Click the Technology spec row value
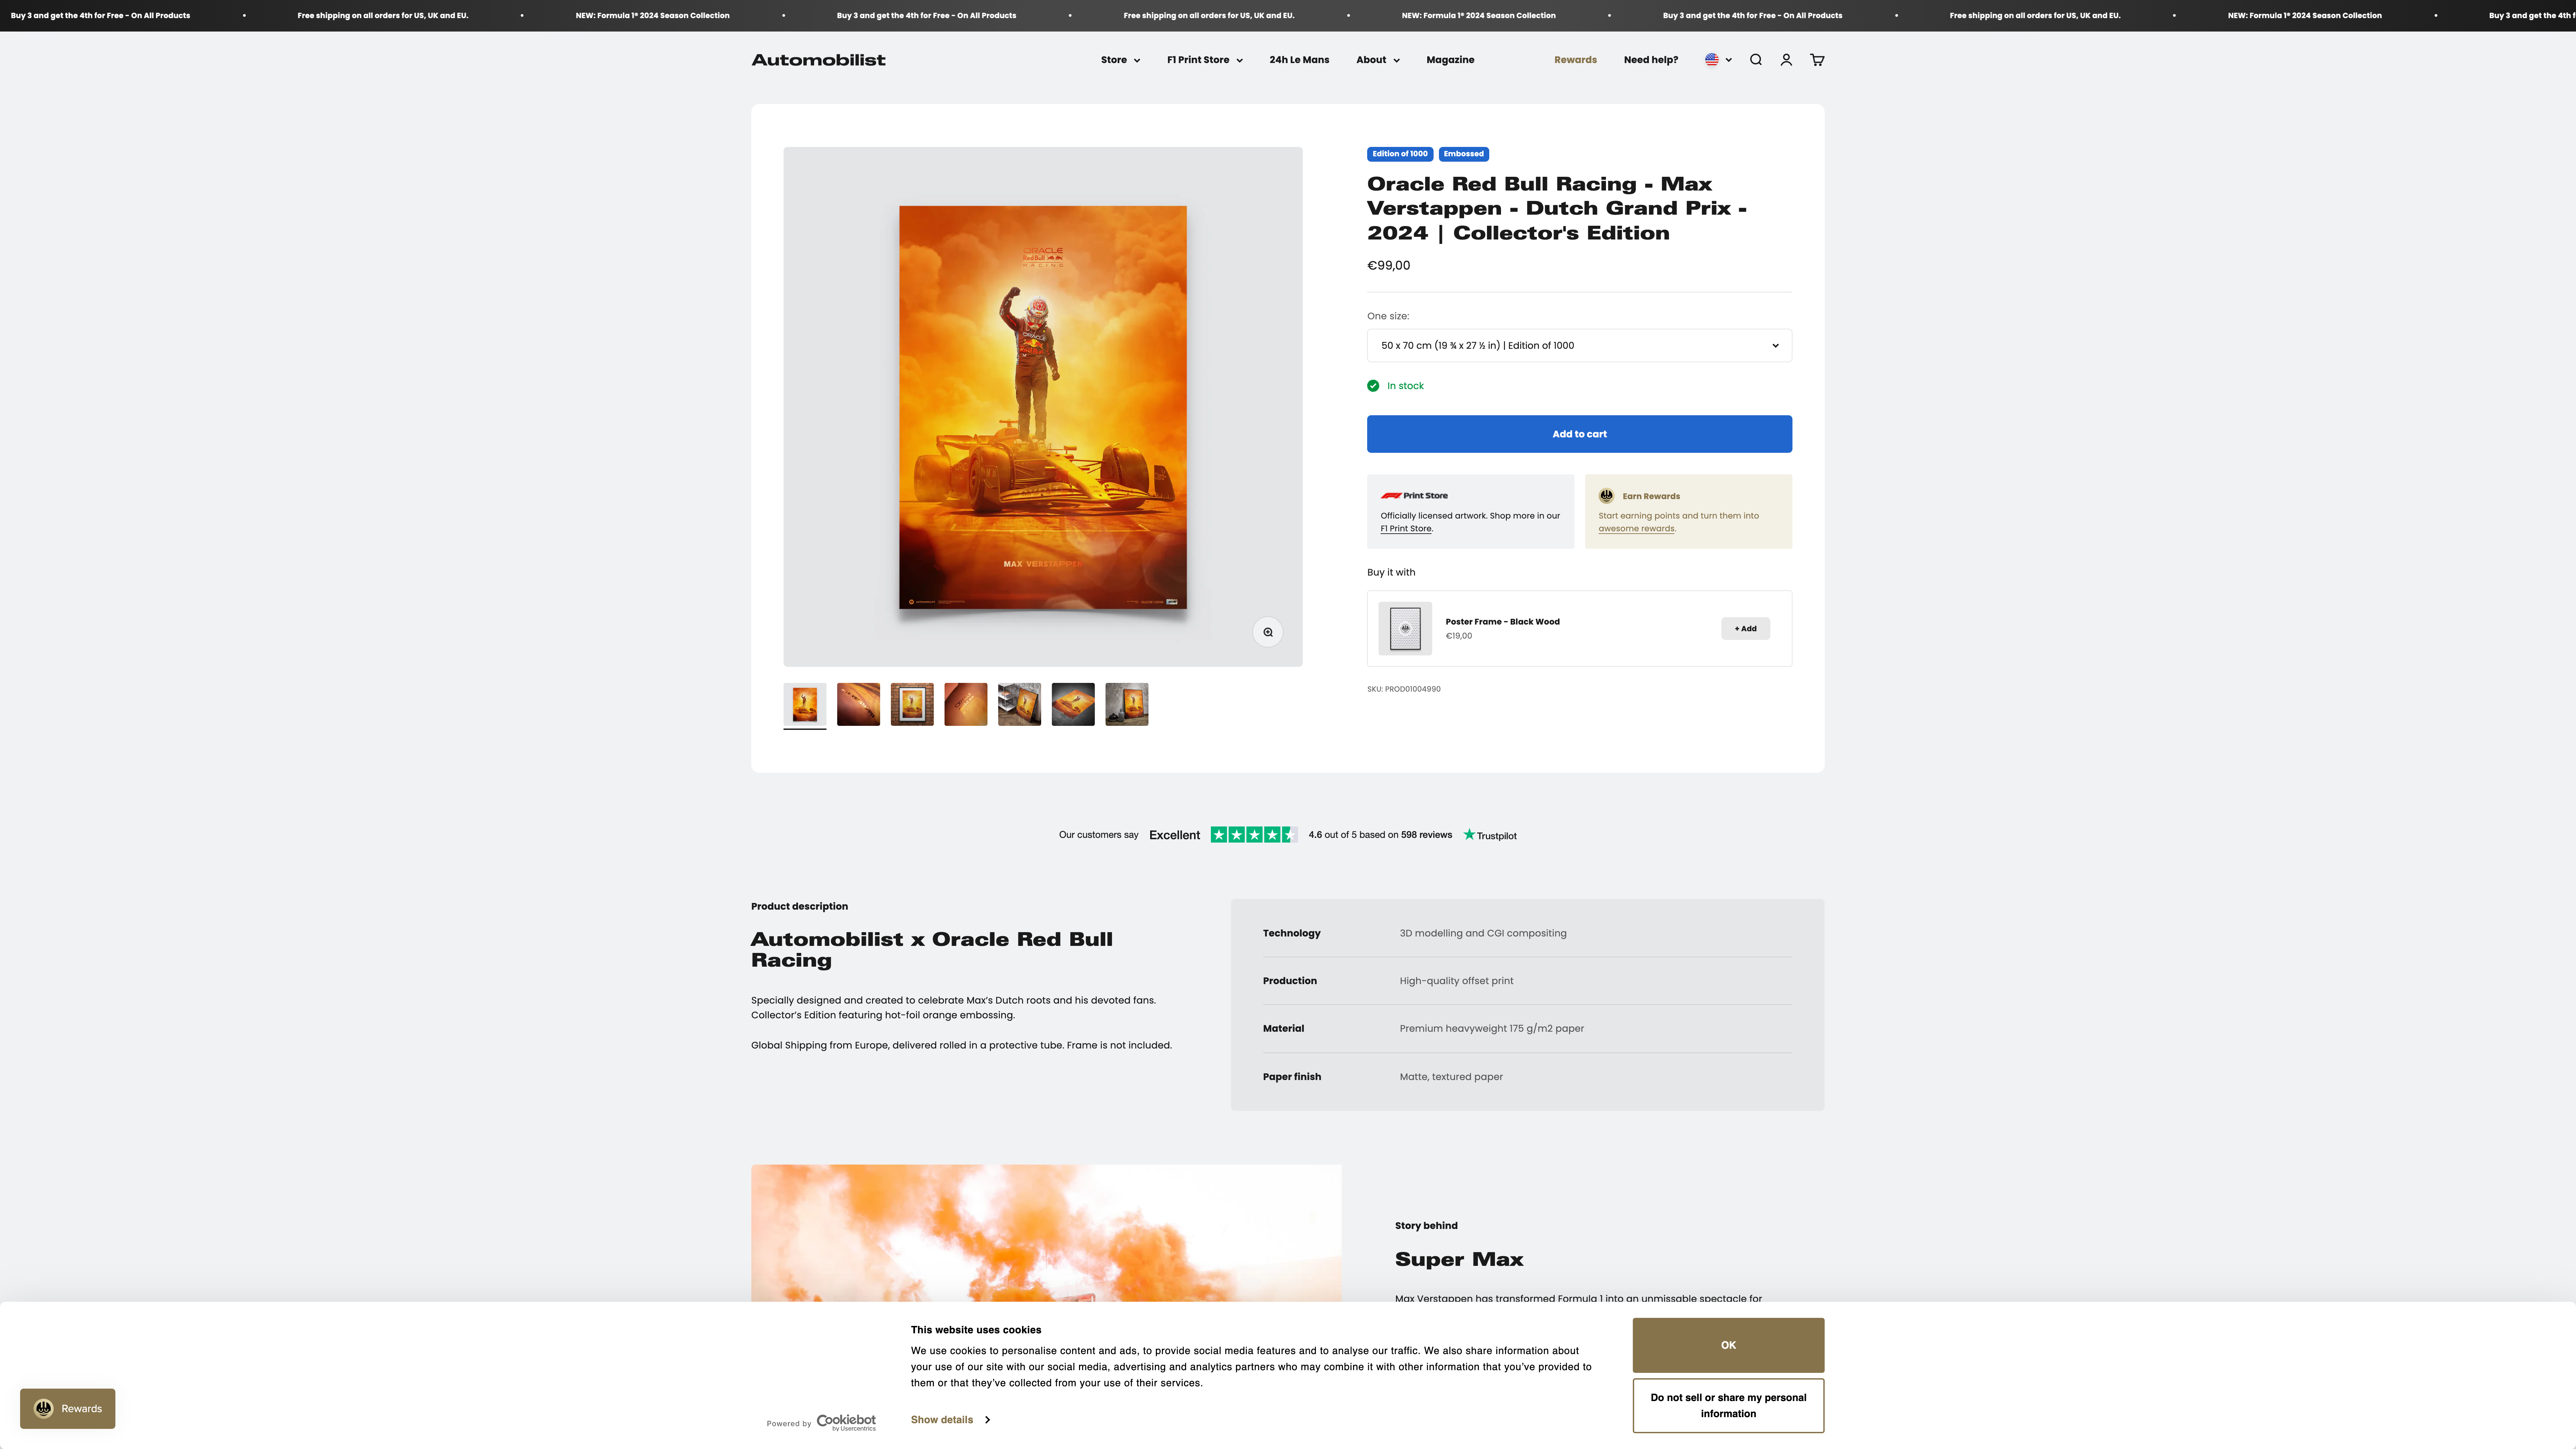The height and width of the screenshot is (1449, 2576). 1483,933
